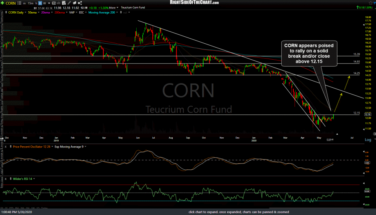376x215 pixels.
Task: Click the small up triangle above the May label
Action: click(337, 134)
